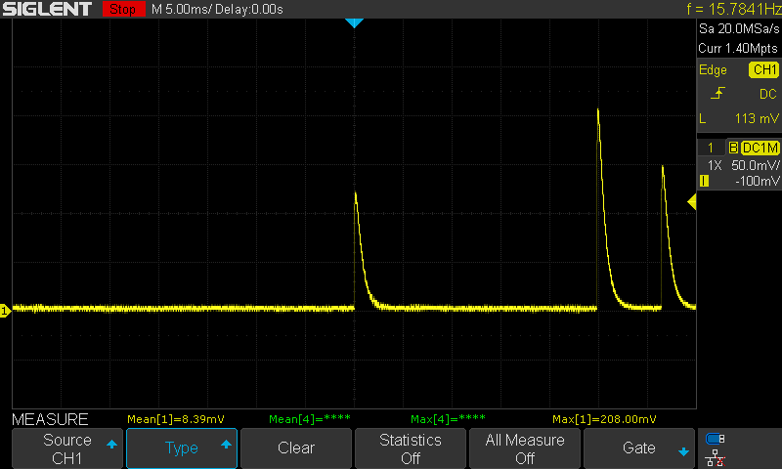Select the Type measurement softkey
The width and height of the screenshot is (782, 469).
click(x=182, y=448)
